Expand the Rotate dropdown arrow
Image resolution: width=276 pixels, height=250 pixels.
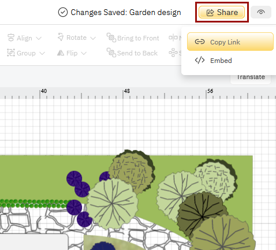[93, 38]
